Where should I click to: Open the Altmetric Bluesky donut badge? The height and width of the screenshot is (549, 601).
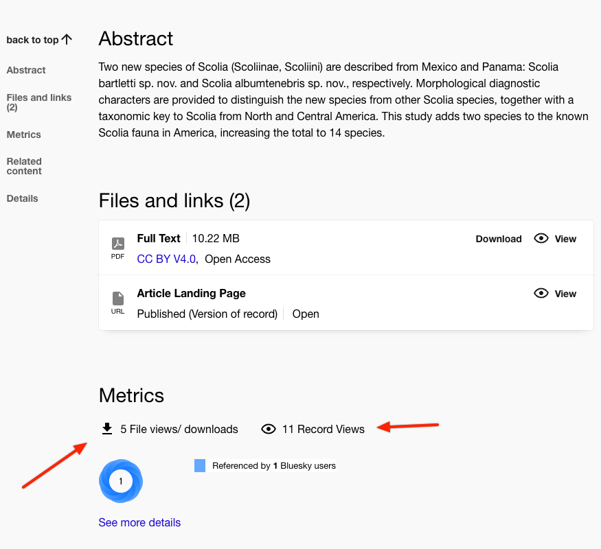[121, 481]
